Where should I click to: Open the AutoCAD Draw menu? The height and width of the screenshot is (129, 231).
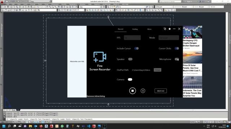click(47, 4)
